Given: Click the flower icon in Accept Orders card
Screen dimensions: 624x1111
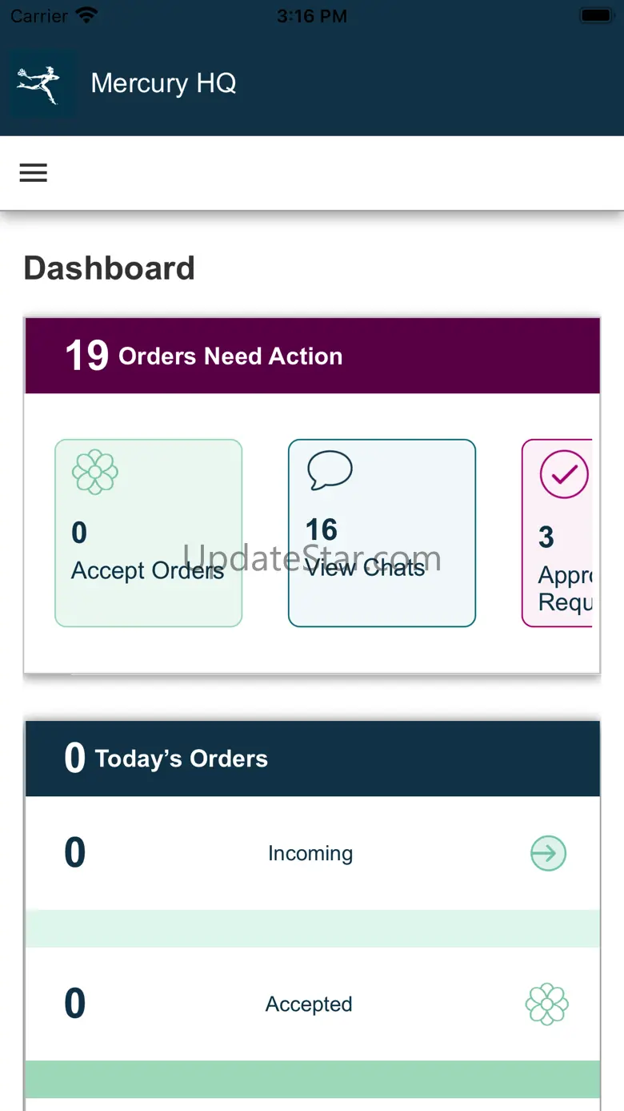Looking at the screenshot, I should click(x=95, y=473).
